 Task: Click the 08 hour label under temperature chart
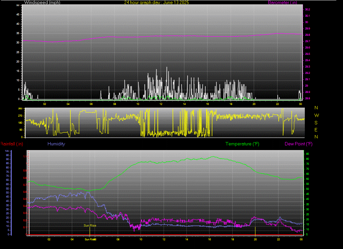(118, 239)
